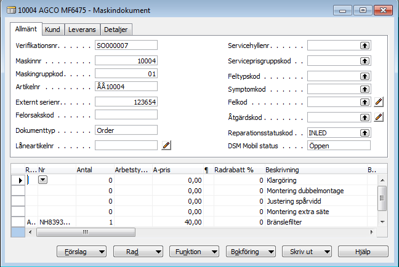Click the Reparationsstatuskod lookup arrow

(365, 133)
